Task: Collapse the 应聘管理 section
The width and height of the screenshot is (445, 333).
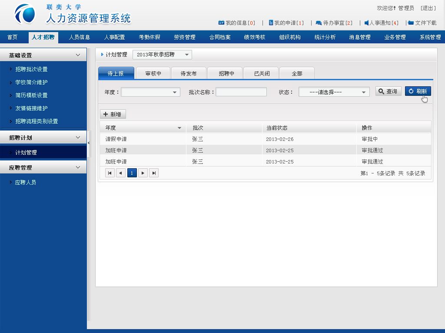Action: click(x=78, y=167)
